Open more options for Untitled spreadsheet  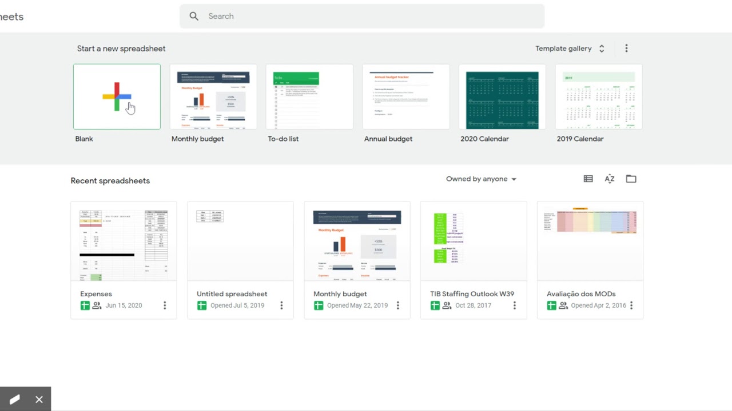(281, 305)
